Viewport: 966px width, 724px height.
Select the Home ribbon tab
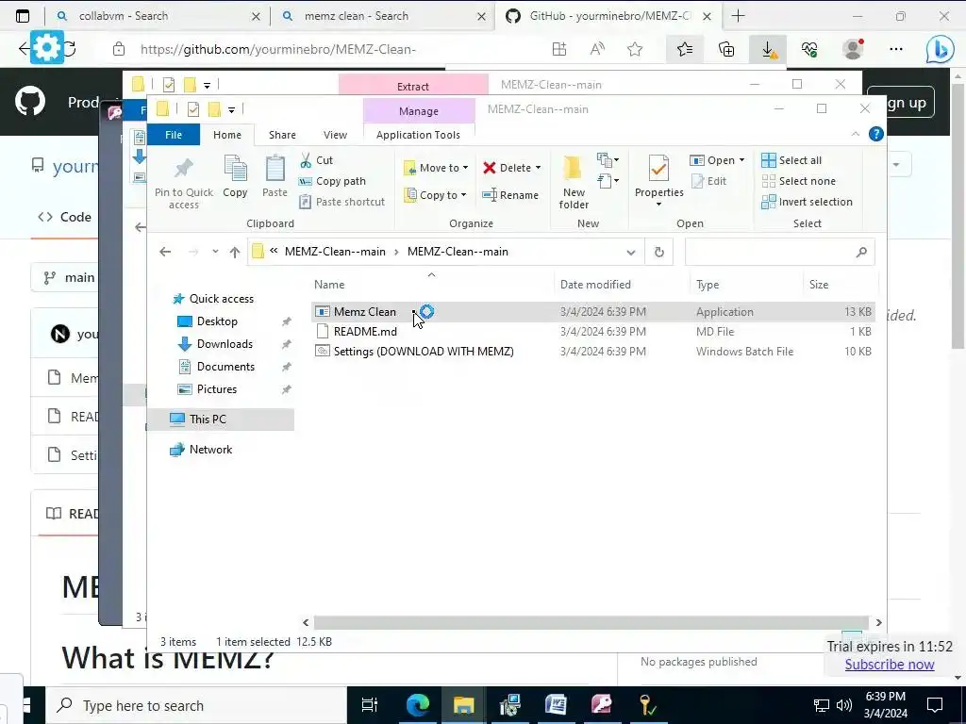(227, 135)
